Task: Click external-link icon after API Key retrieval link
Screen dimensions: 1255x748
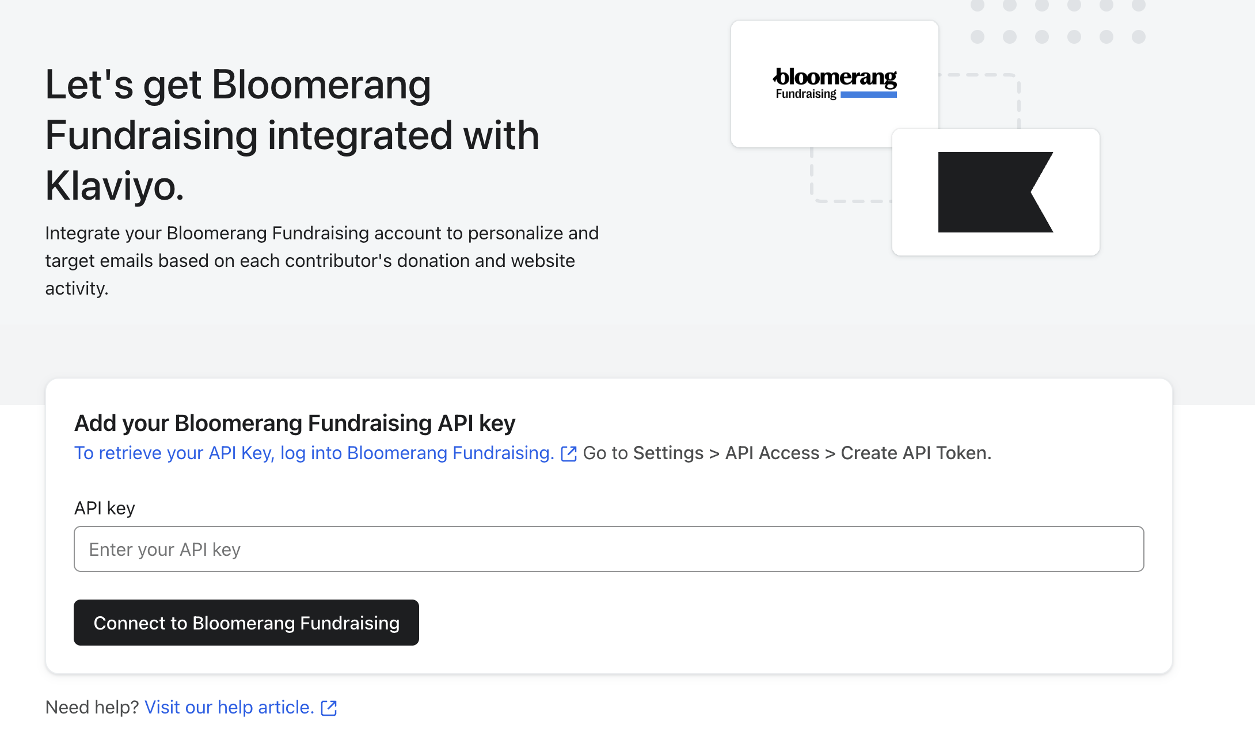Action: [569, 454]
